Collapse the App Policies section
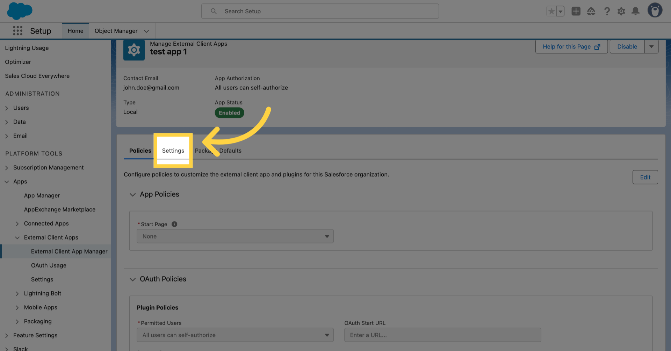The height and width of the screenshot is (351, 671). point(133,195)
